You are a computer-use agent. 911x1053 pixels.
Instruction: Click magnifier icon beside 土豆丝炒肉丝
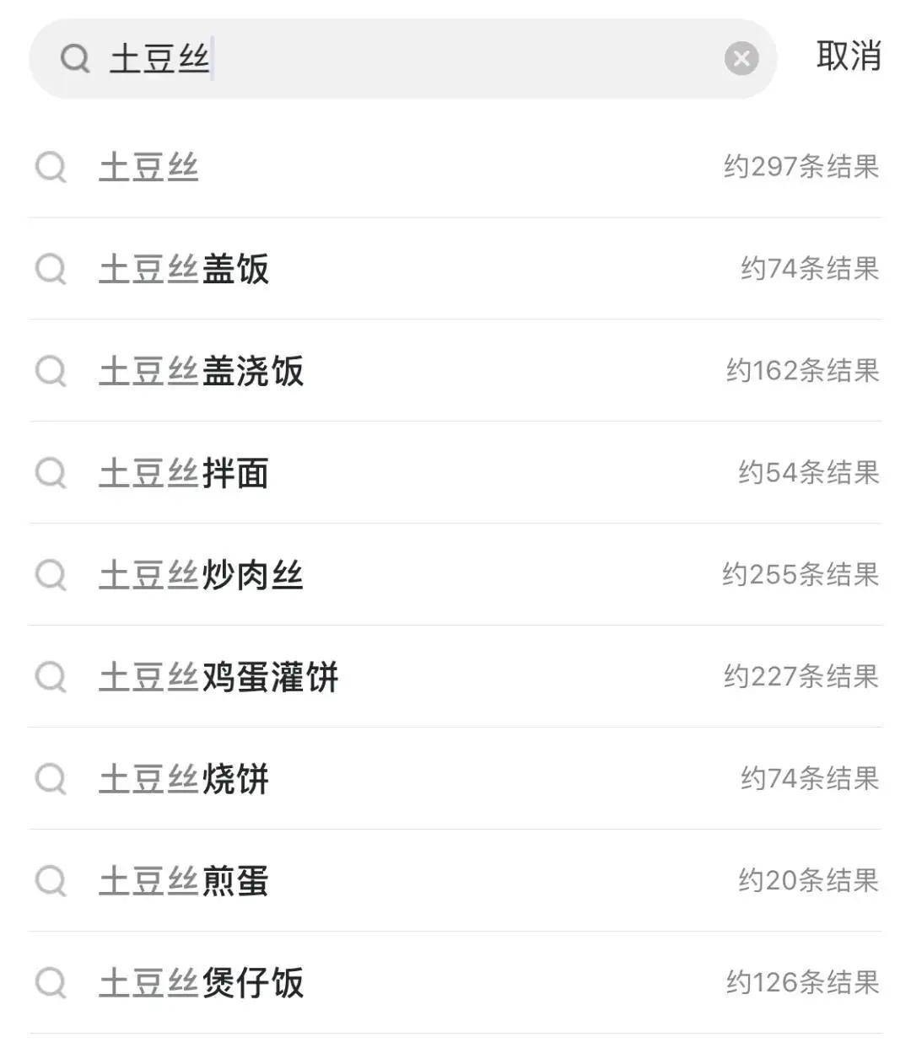coord(51,576)
